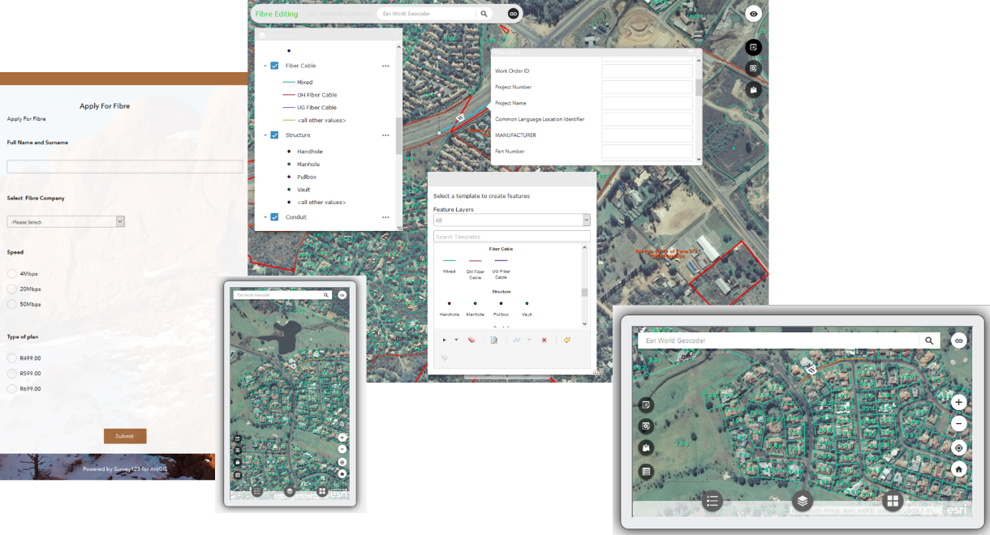
Task: Click the eye visibility icon on main map
Action: (754, 14)
